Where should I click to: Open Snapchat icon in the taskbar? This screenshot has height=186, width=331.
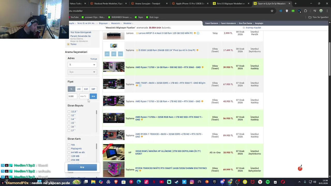(x=245, y=182)
